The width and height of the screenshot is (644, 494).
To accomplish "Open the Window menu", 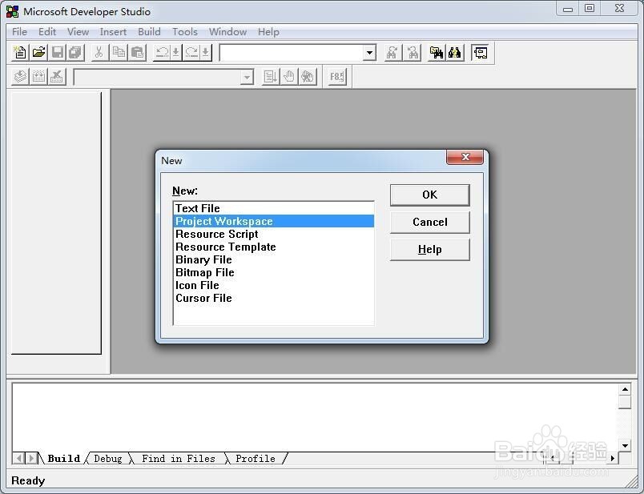I will click(228, 31).
